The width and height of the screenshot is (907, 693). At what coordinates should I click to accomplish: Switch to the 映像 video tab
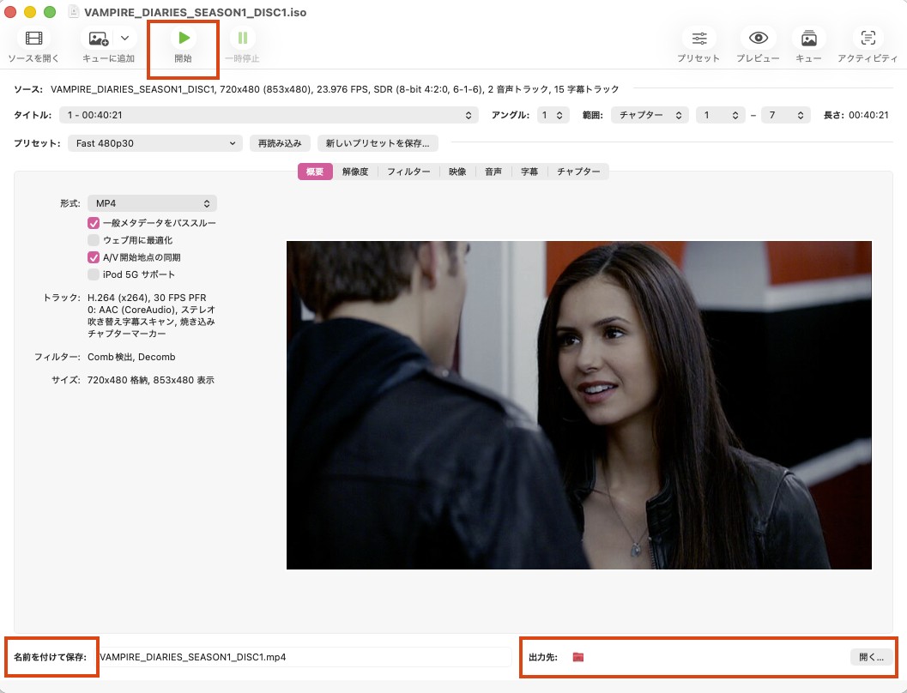[x=457, y=172]
